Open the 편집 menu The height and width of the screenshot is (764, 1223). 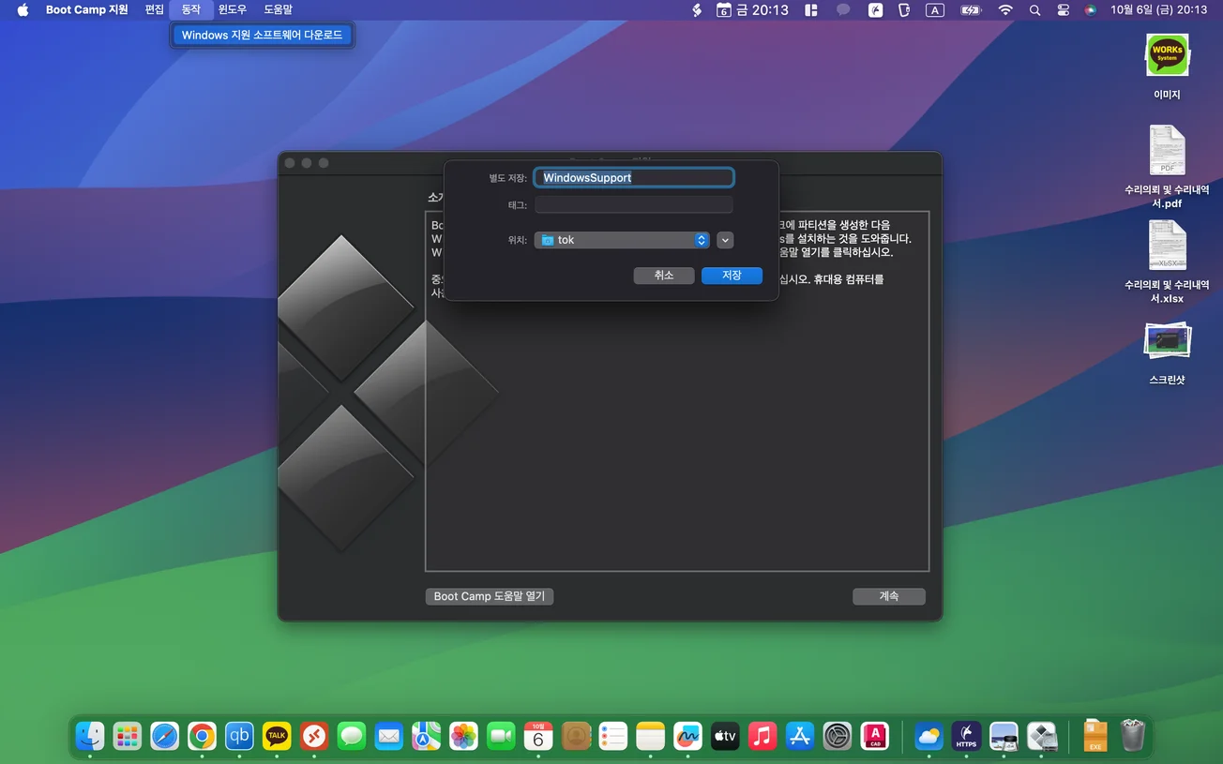pos(154,9)
